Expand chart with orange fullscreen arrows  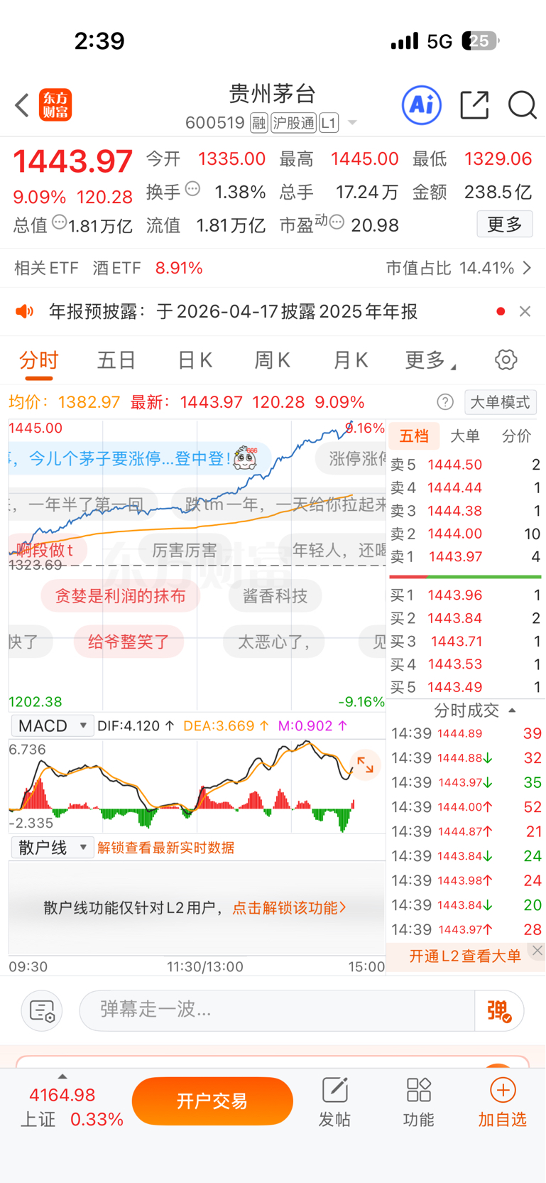(366, 765)
